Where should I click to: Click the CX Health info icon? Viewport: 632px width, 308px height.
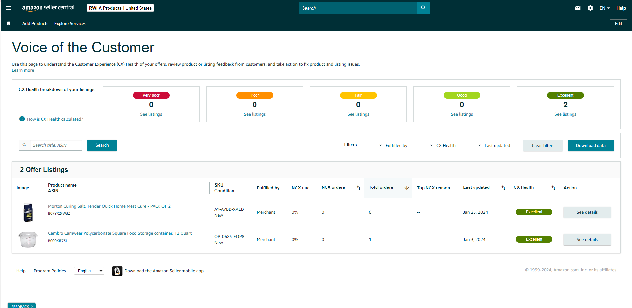coord(22,119)
